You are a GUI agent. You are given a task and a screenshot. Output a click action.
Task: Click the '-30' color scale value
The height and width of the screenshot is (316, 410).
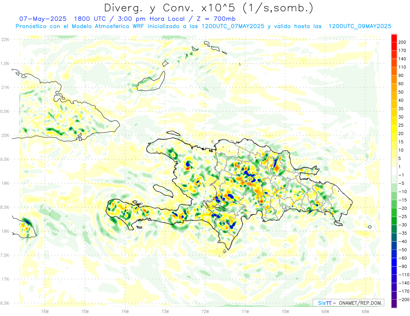tap(402, 225)
